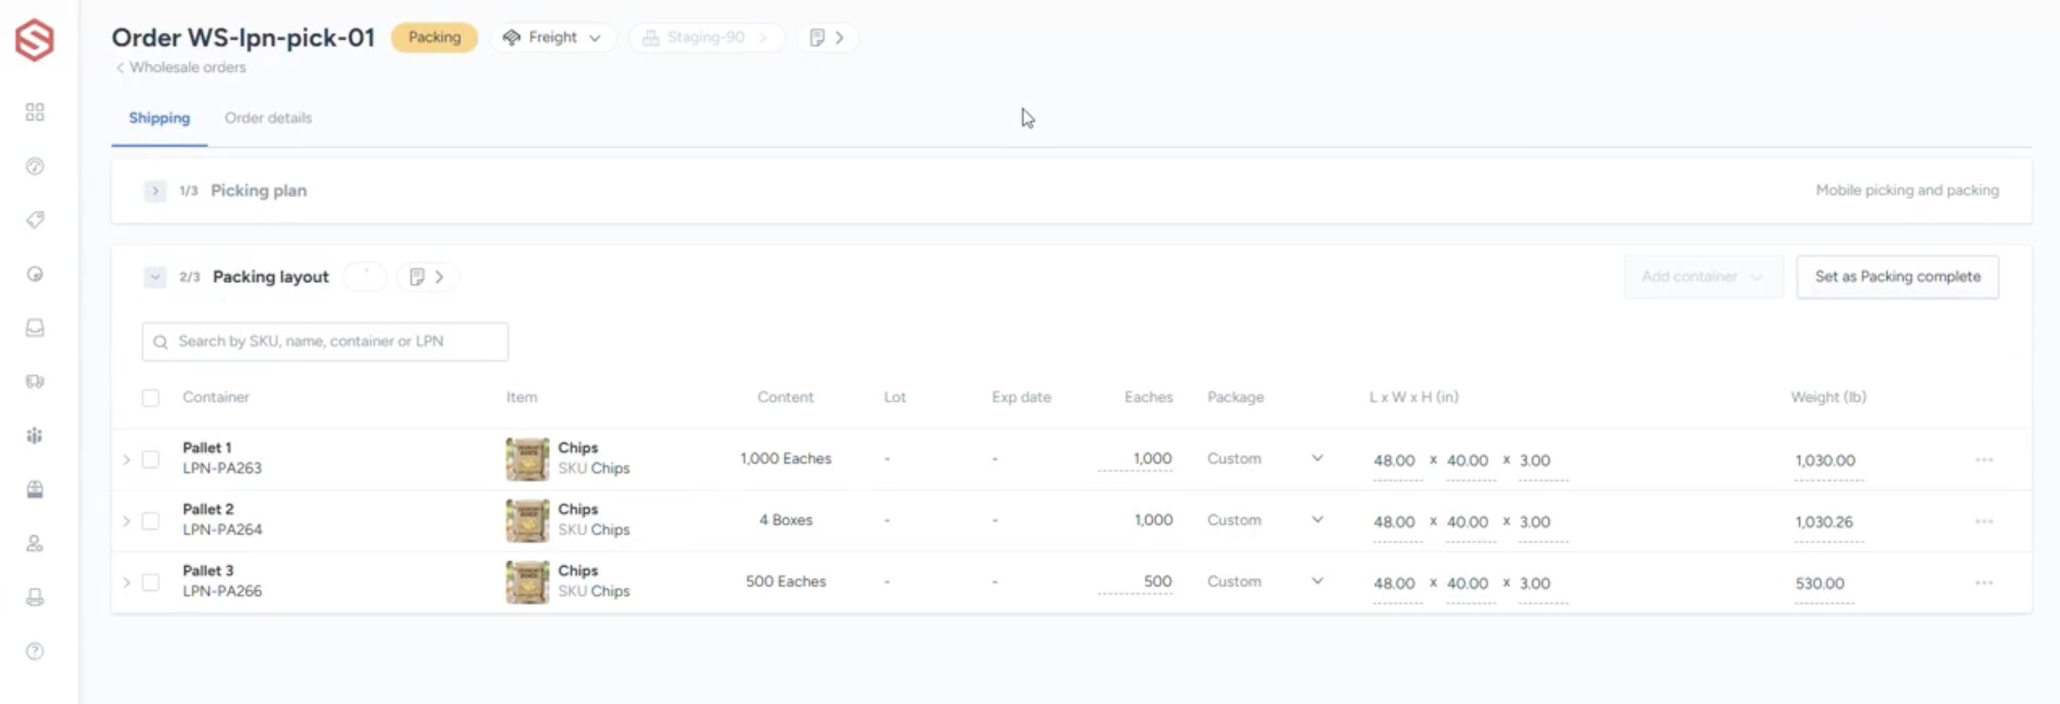2060x704 pixels.
Task: Open the help question mark icon
Action: (35, 651)
